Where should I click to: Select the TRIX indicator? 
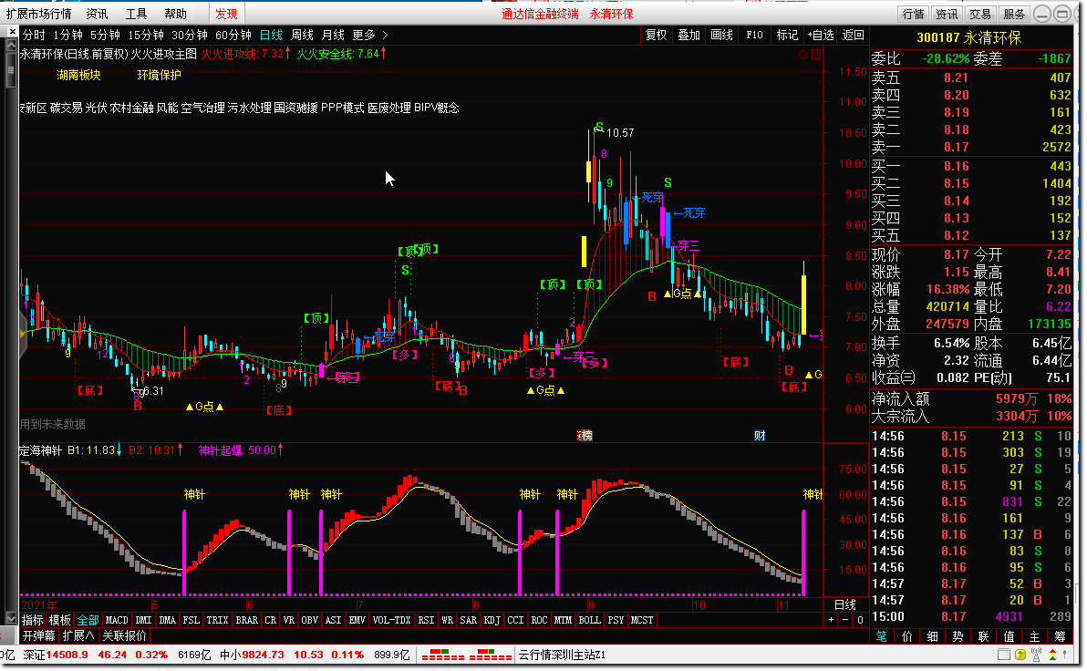coord(217,620)
